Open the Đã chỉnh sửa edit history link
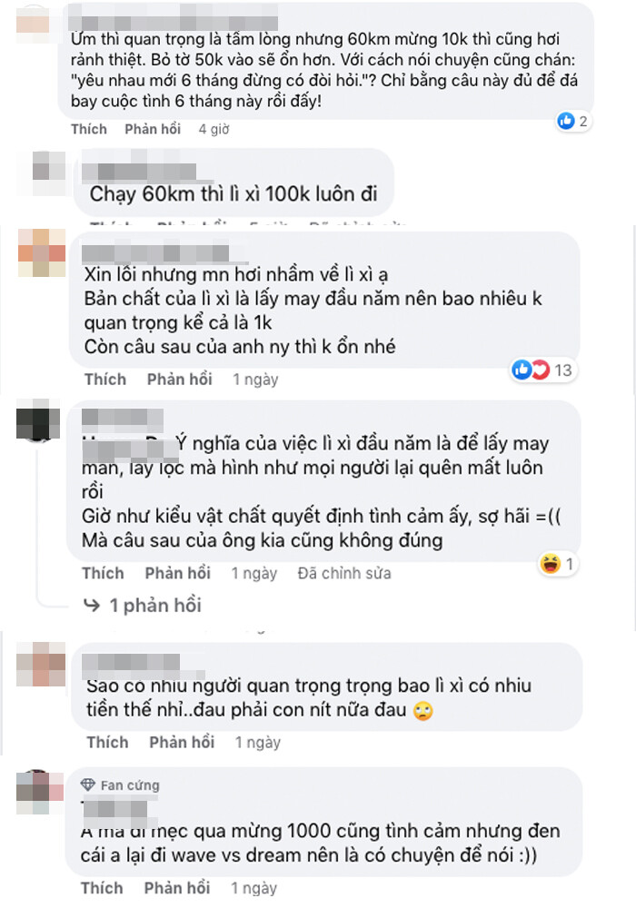Viewport: 636px width, 908px height. point(344,573)
